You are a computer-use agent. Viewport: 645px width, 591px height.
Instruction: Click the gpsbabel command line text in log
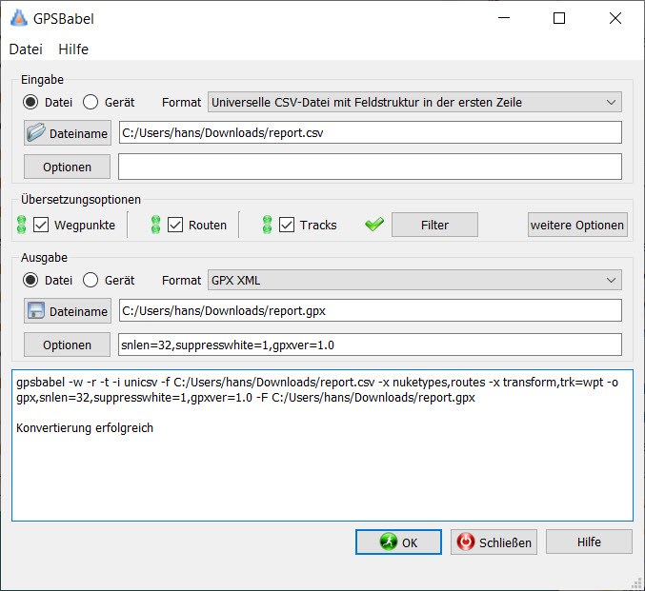pyautogui.click(x=316, y=390)
